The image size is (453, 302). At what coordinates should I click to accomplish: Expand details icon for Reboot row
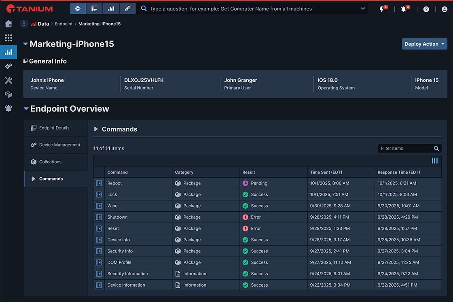[x=99, y=183]
